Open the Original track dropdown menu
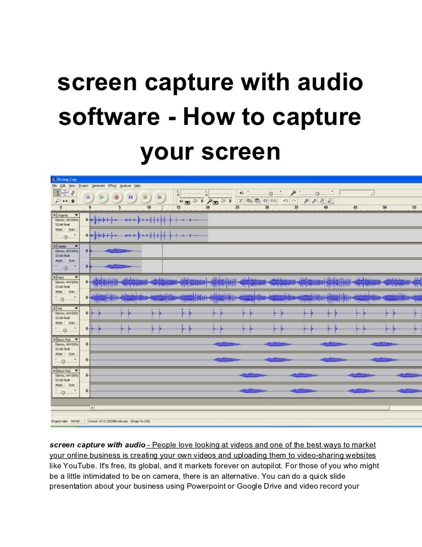This screenshot has height=547, width=422. coord(76,215)
